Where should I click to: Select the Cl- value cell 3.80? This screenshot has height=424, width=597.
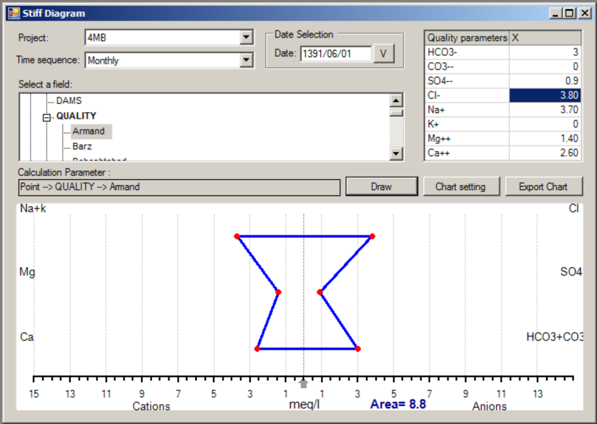click(545, 95)
